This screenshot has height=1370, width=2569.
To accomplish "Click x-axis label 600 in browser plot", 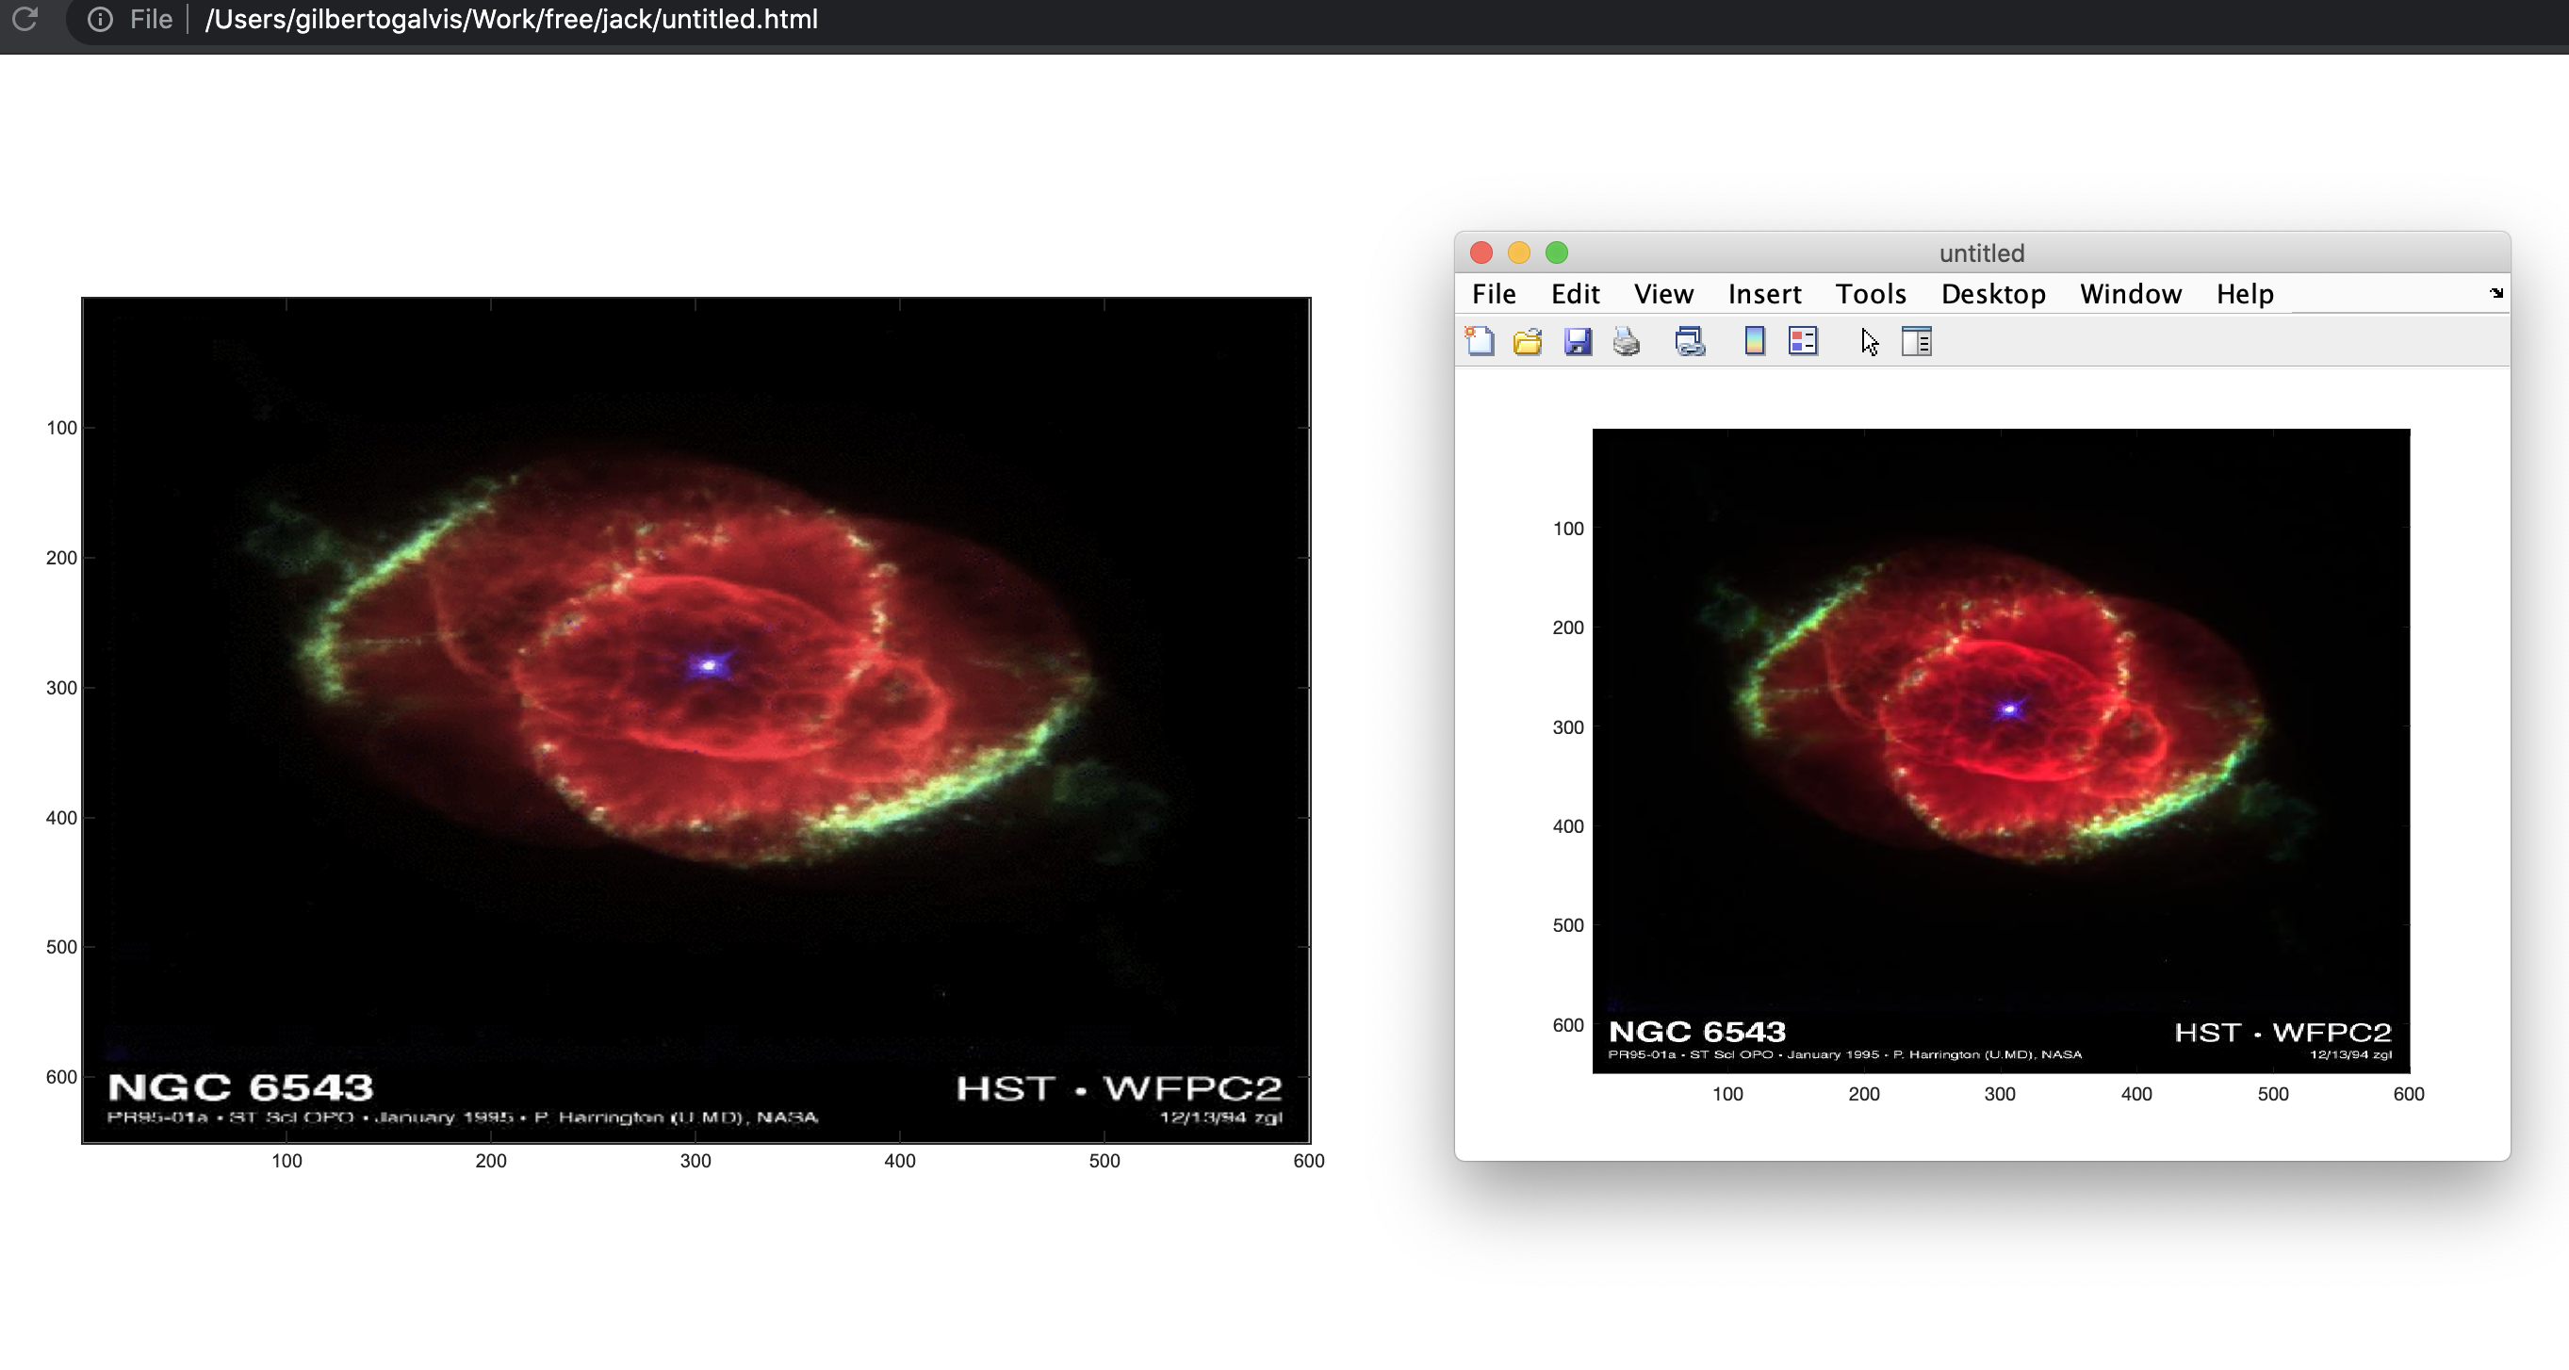I will pyautogui.click(x=1308, y=1161).
